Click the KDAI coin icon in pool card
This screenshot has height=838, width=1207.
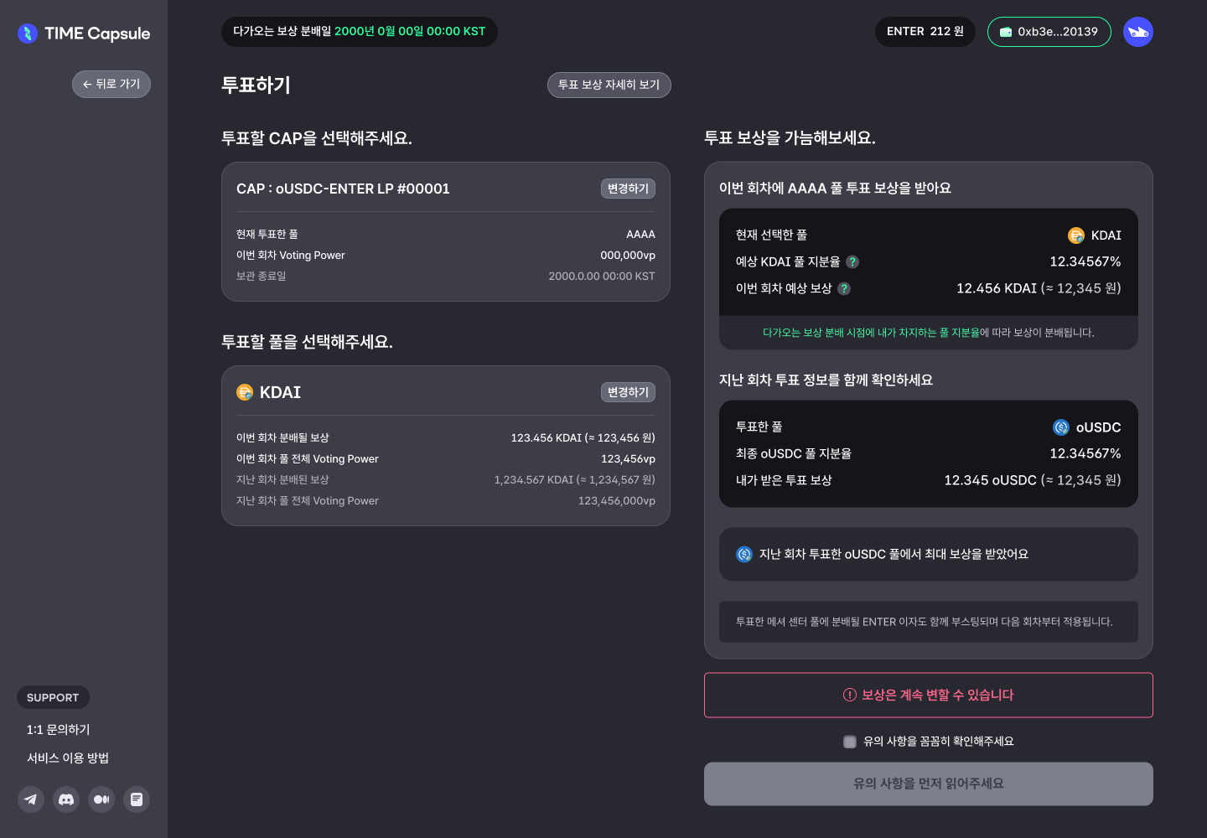coord(245,392)
